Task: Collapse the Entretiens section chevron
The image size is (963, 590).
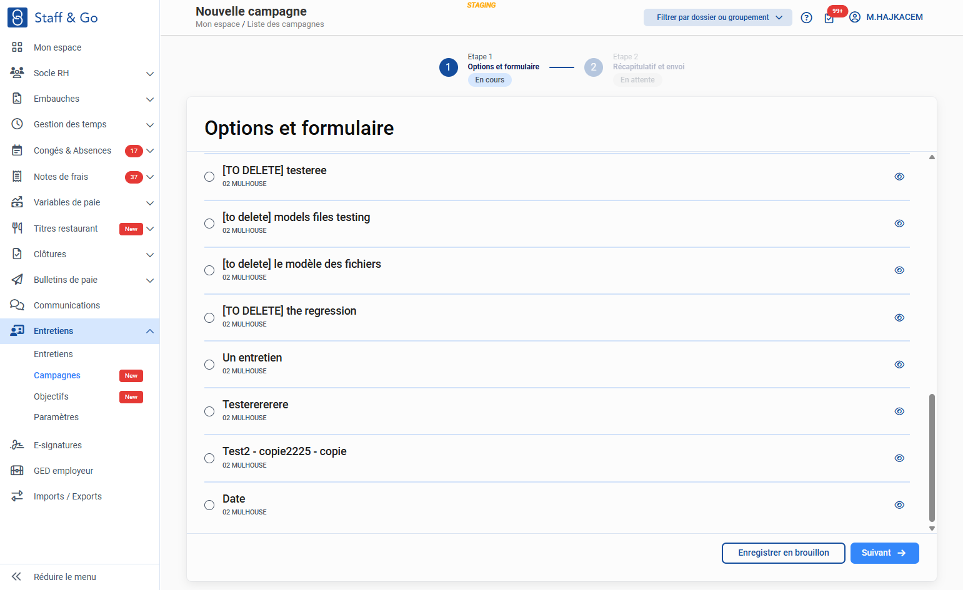Action: coord(150,331)
